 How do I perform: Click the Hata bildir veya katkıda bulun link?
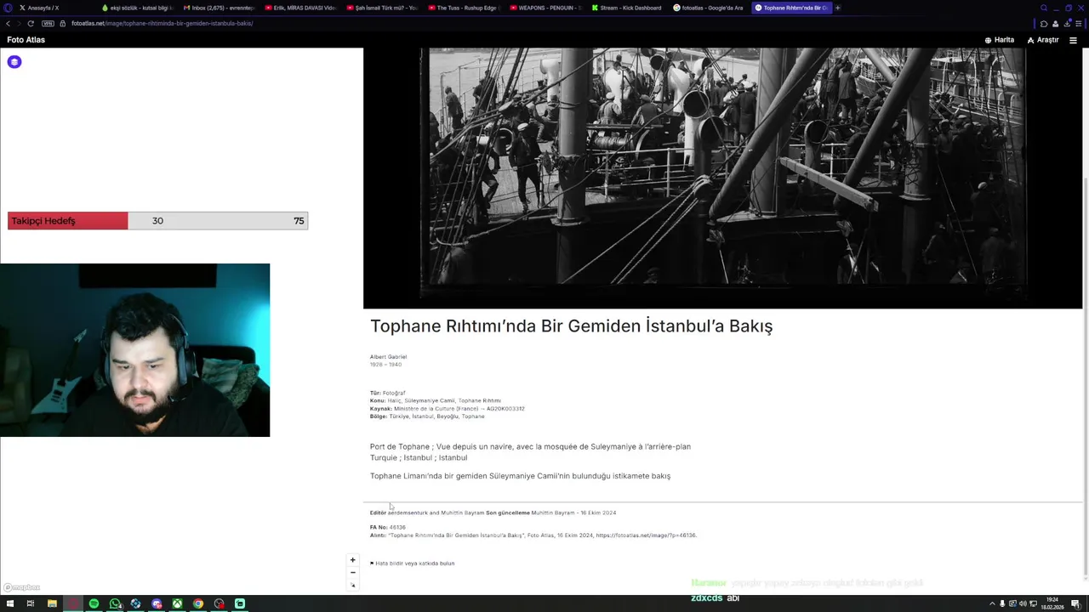pyautogui.click(x=413, y=564)
